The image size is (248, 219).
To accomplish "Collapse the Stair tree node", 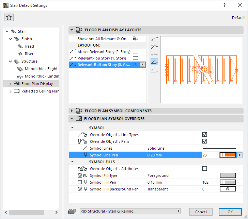I will point(7,31).
